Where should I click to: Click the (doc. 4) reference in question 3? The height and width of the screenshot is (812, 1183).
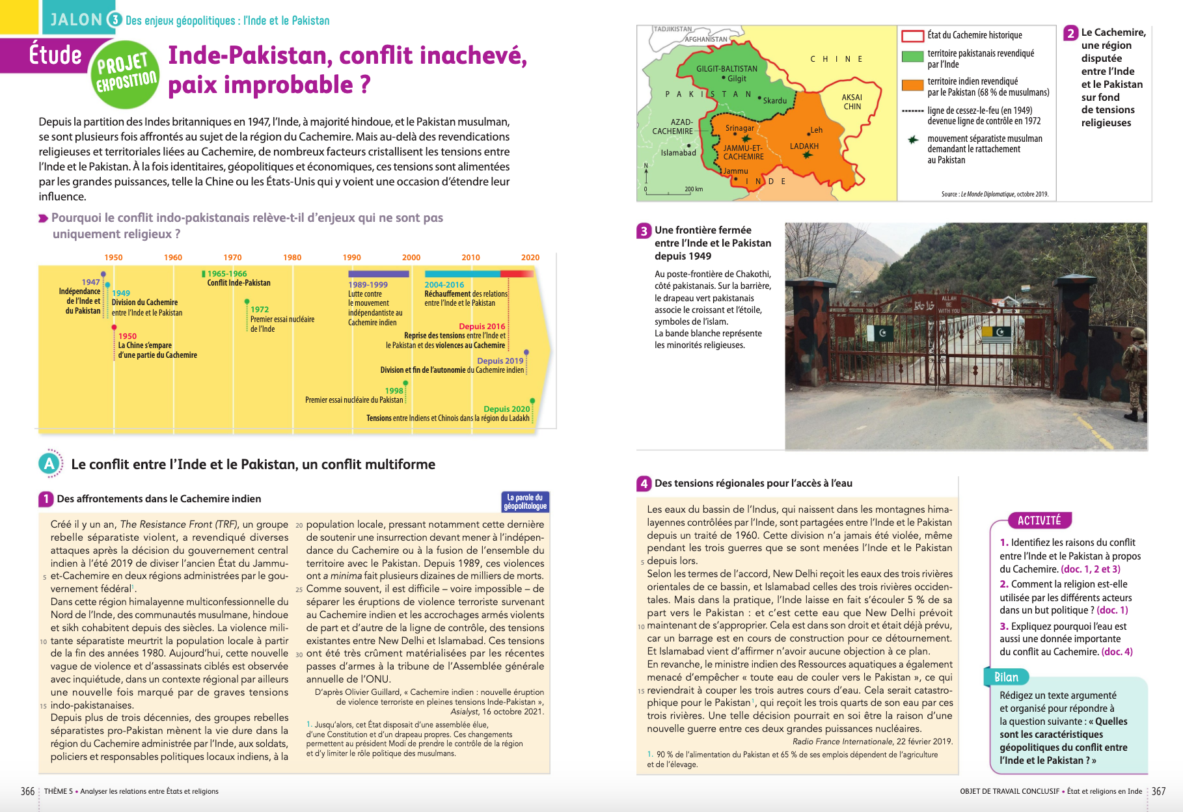tap(1117, 652)
